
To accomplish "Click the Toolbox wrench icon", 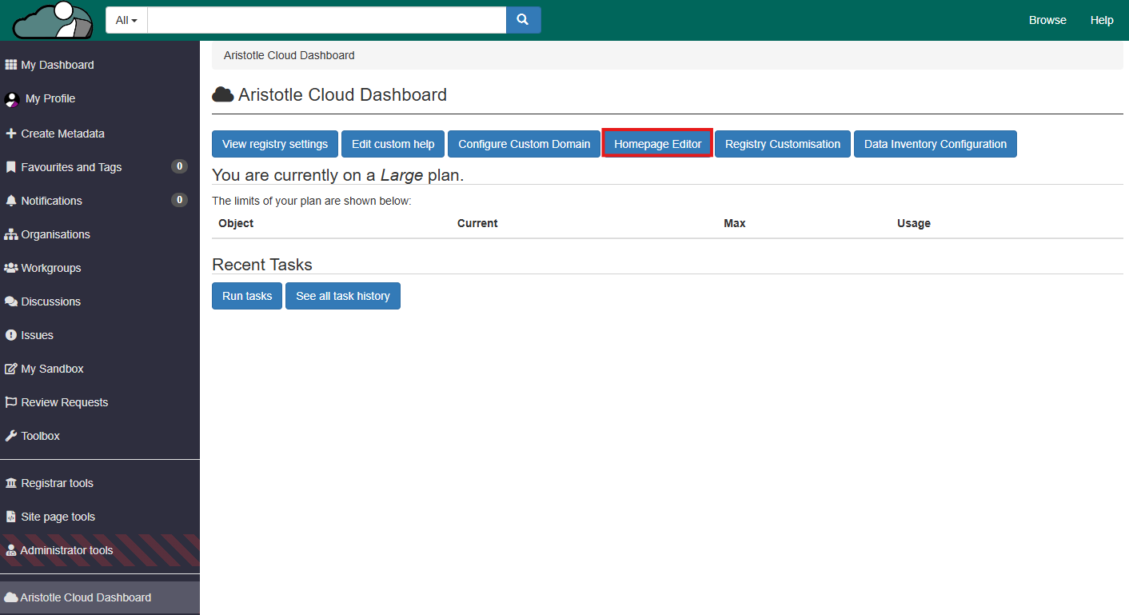I will (x=11, y=436).
